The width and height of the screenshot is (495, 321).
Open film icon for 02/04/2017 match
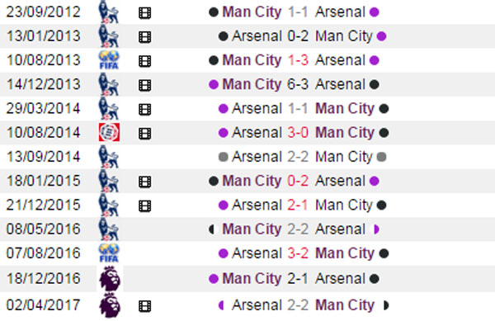[144, 306]
